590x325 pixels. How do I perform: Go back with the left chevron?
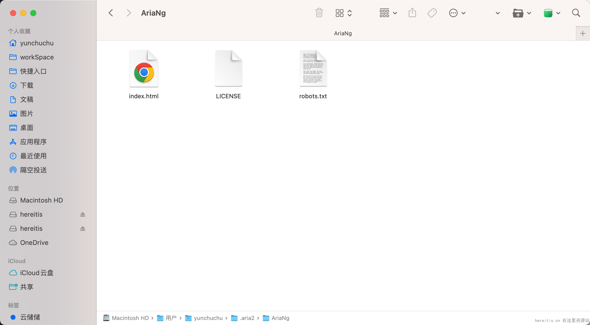click(111, 13)
